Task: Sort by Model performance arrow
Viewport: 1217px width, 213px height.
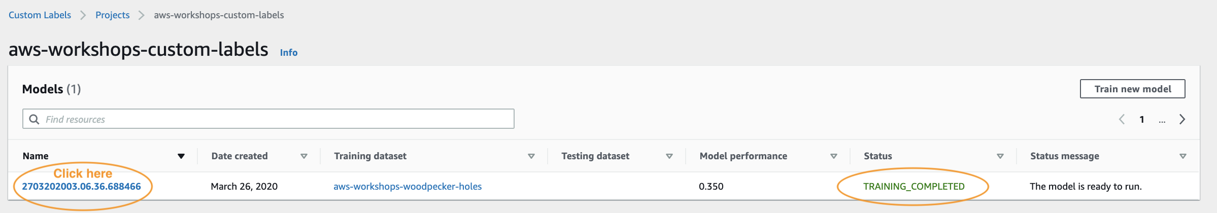Action: 834,156
